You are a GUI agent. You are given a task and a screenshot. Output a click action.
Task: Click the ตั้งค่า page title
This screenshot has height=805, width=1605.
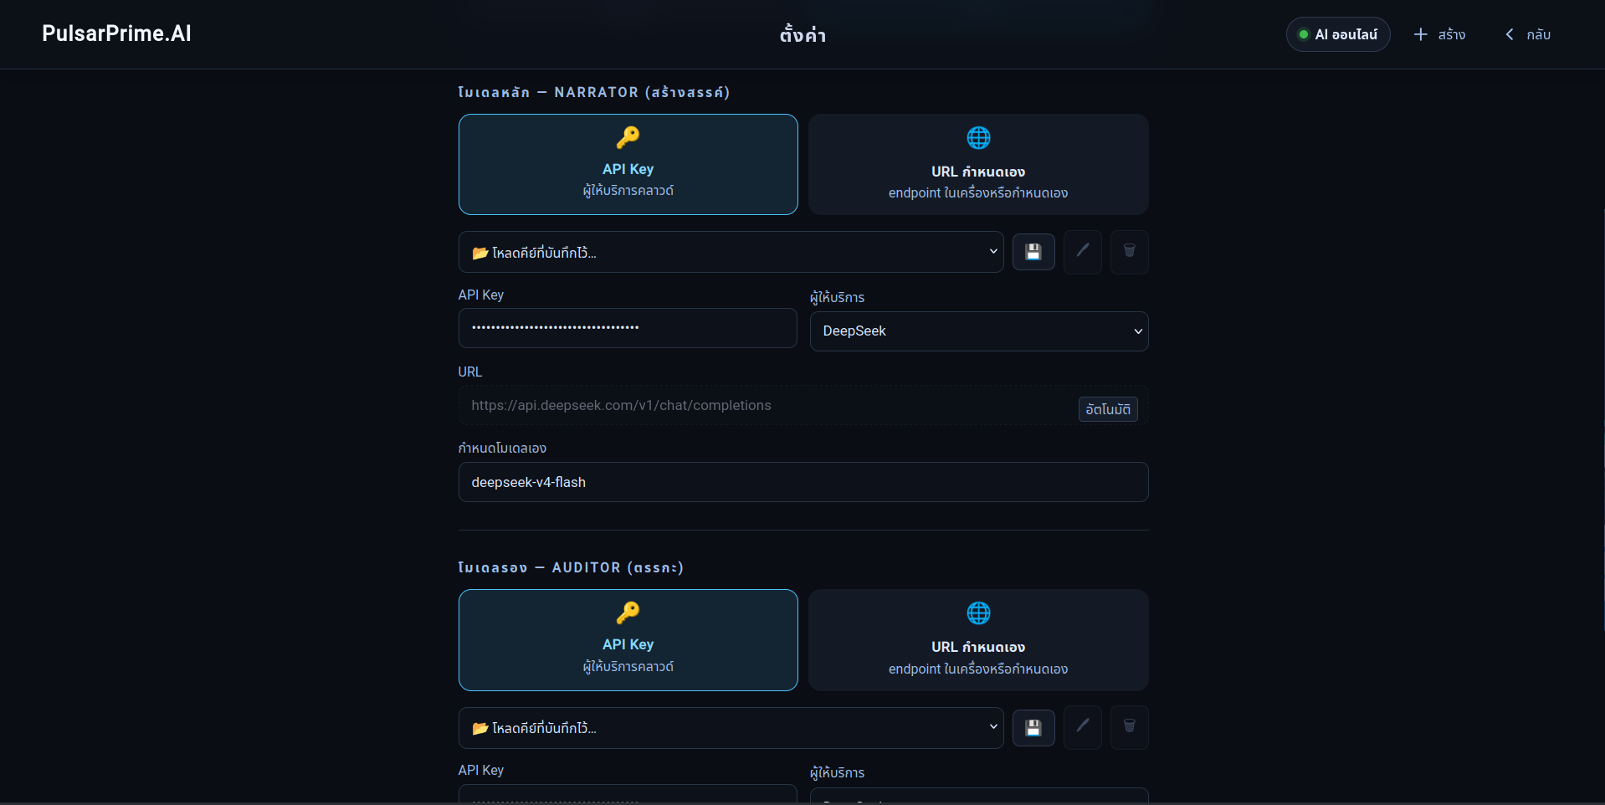point(802,34)
